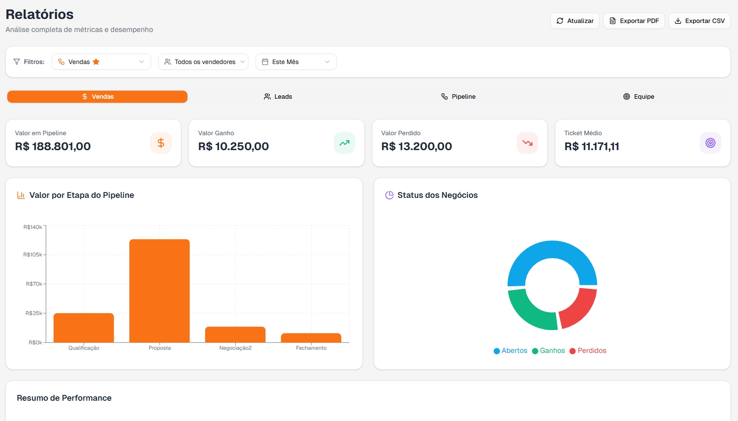This screenshot has width=738, height=421.
Task: Click the refresh icon inside the Atualizar button
Action: pyautogui.click(x=560, y=21)
